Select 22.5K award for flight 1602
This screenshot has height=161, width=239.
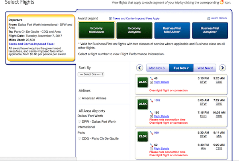click(143, 104)
